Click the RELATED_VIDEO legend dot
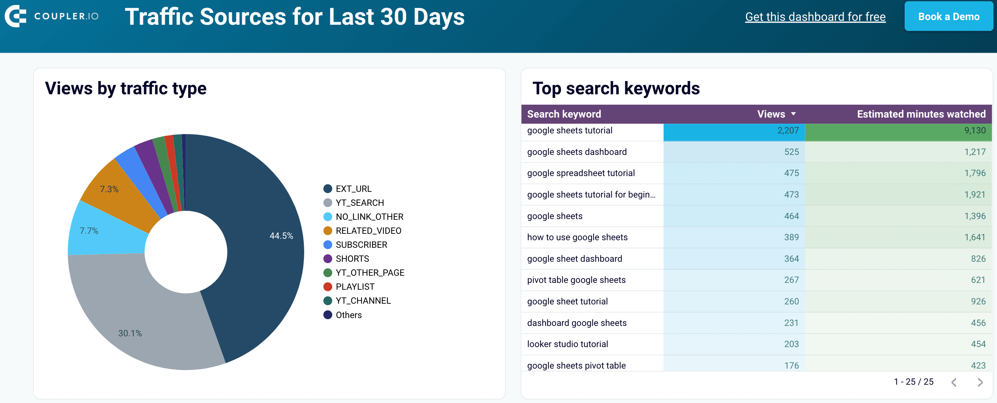The image size is (997, 403). [328, 231]
